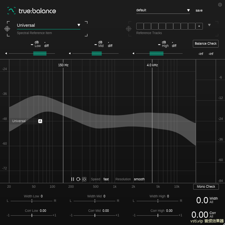
Task: Select the eighth reference track slot
Action: [x=192, y=26]
